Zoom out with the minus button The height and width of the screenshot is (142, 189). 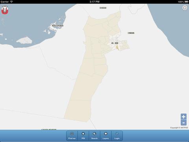183,123
